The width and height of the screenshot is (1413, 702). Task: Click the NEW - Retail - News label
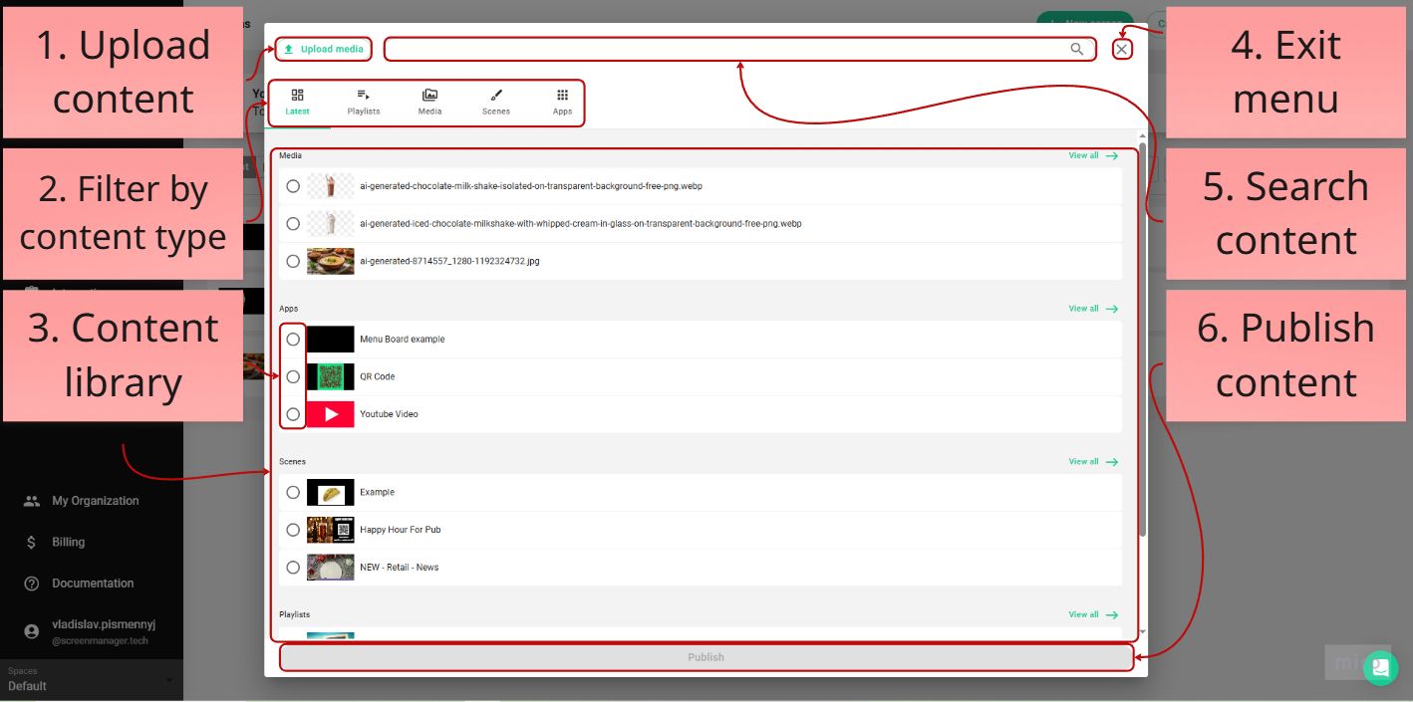[x=399, y=568]
